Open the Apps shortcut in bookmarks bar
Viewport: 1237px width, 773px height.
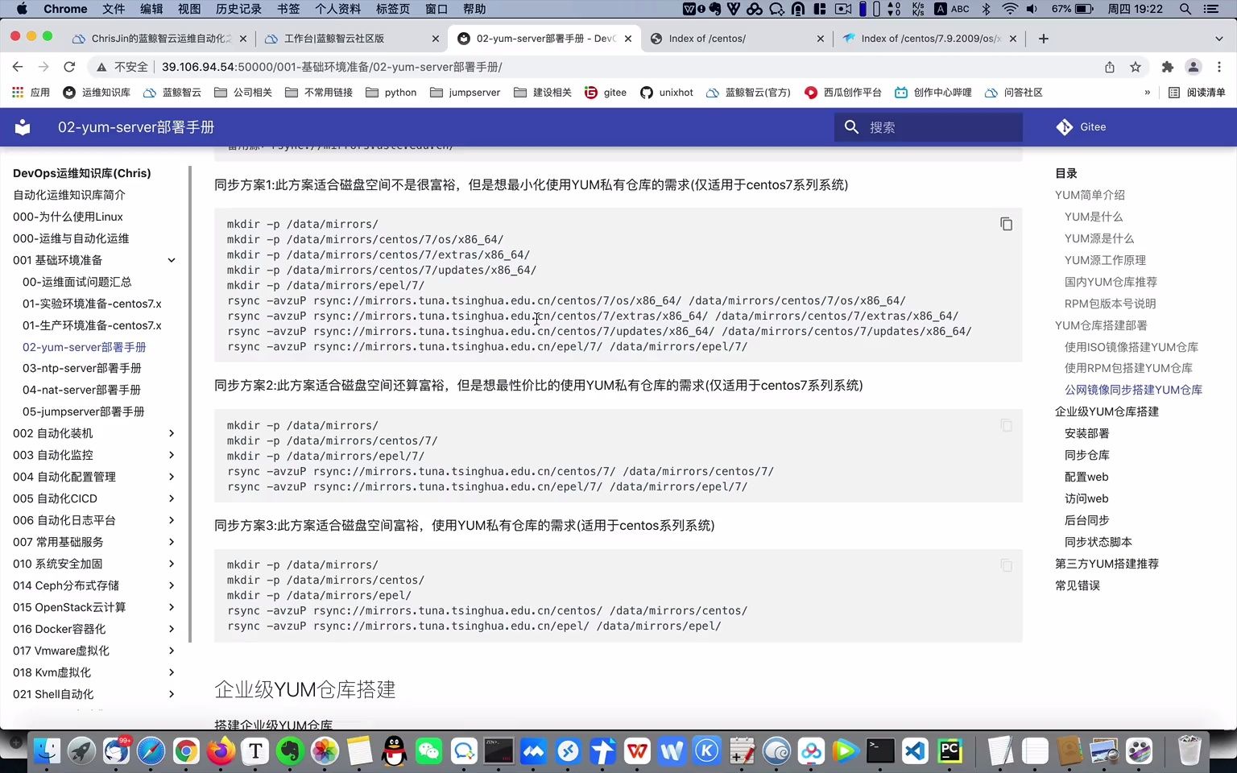31,93
